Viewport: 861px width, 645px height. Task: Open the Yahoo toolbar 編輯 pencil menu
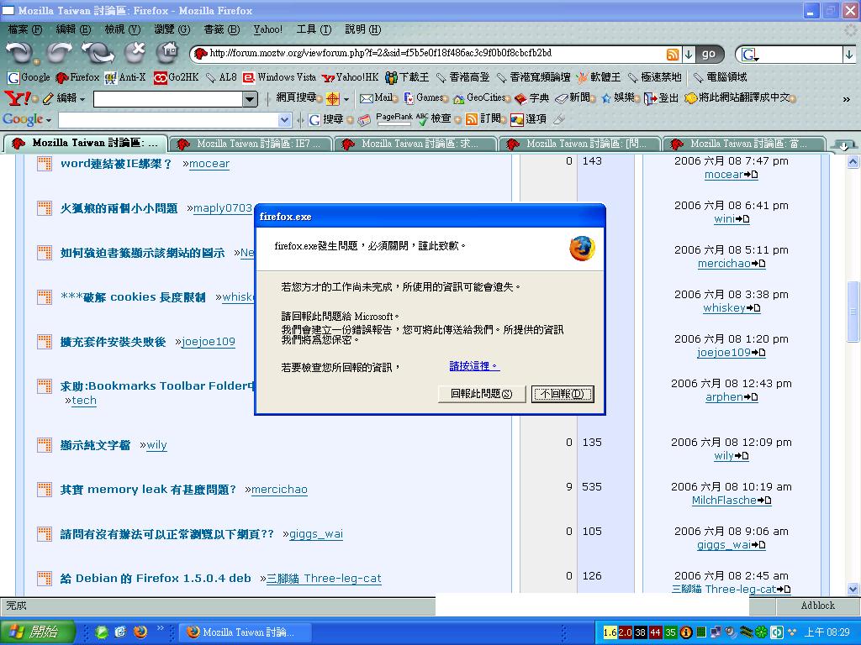coord(64,98)
